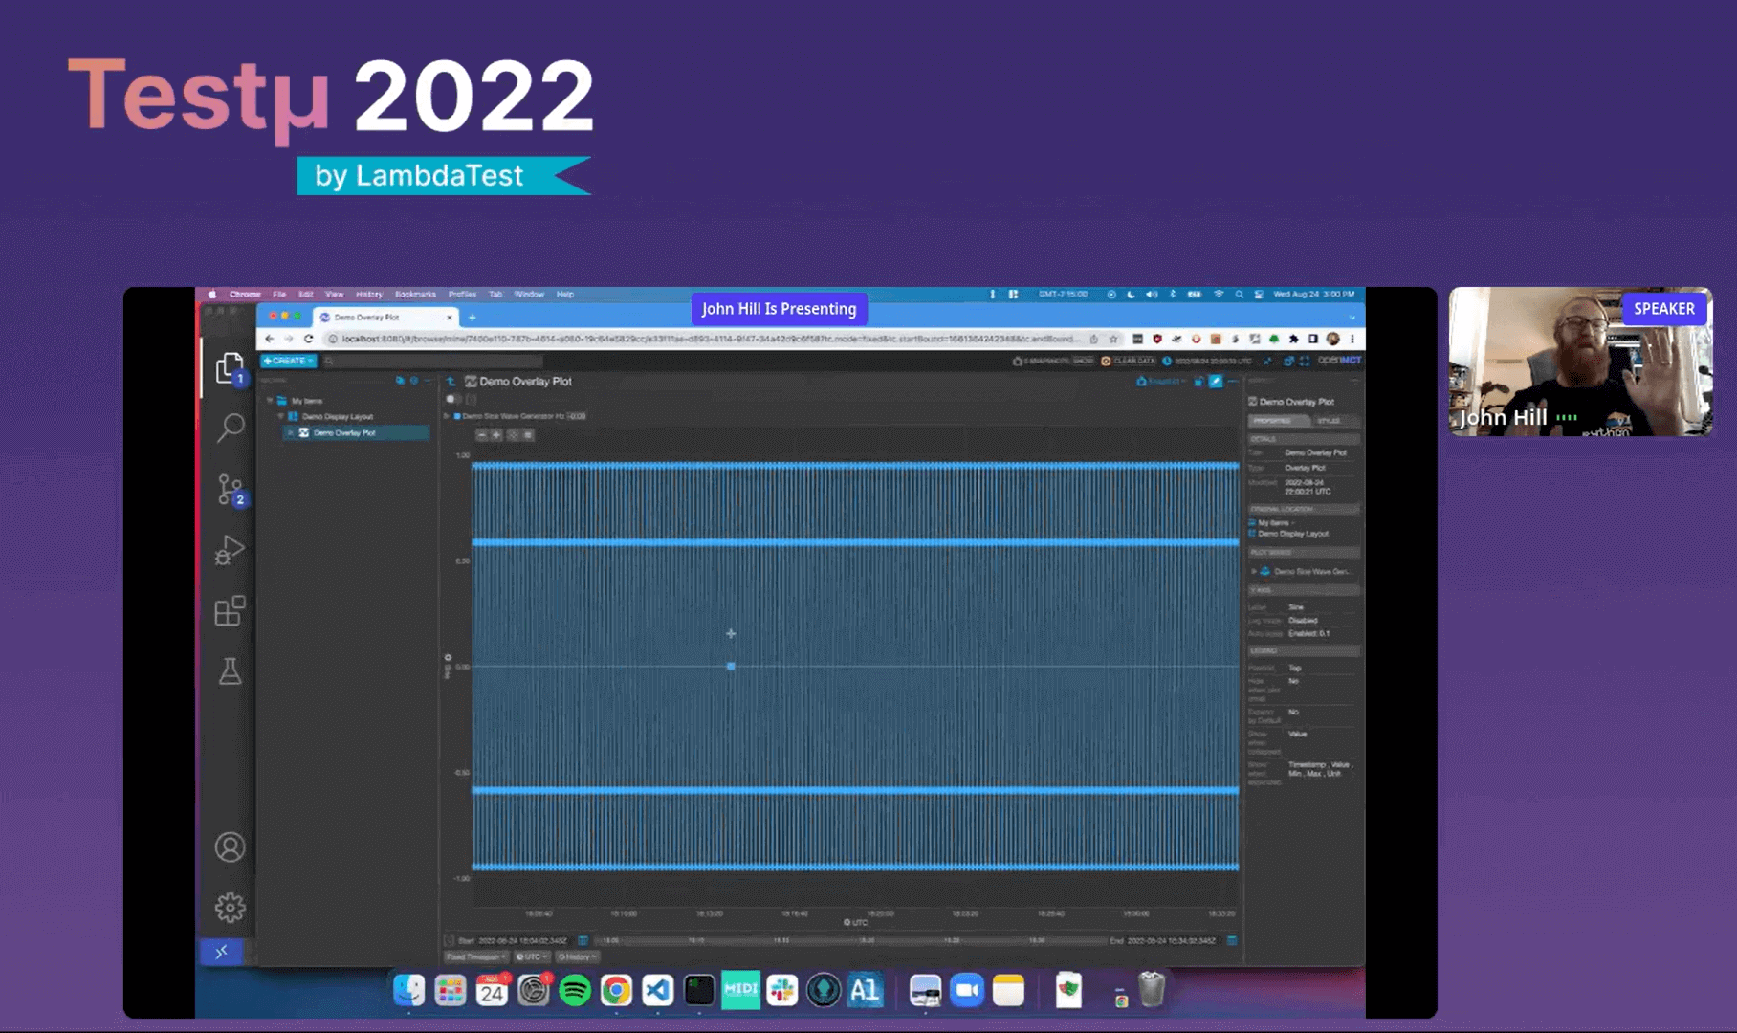Click the Edit pencil icon in plot toolbar
The width and height of the screenshot is (1737, 1033).
pyautogui.click(x=1216, y=382)
